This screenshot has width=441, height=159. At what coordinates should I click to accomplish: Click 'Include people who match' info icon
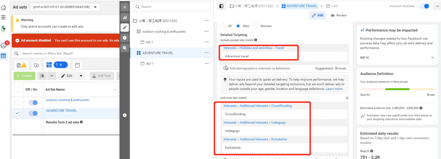255,40
